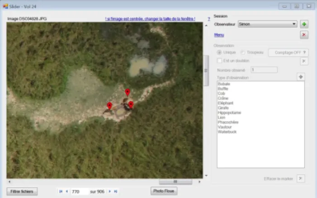Screen dimensions: 317x198
Task: Click the green plus add observer button
Action: tap(304, 24)
